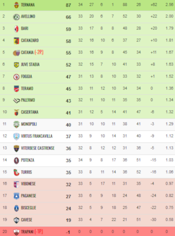Screen dimensions: 175x236
Task: Open the Turris team link
Action: [27, 172]
